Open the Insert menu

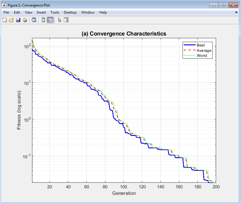pos(41,12)
